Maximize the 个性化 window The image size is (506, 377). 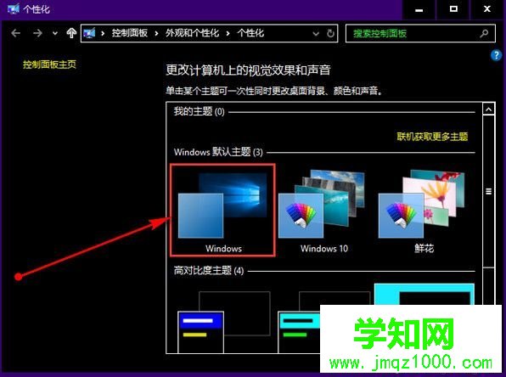[x=453, y=9]
